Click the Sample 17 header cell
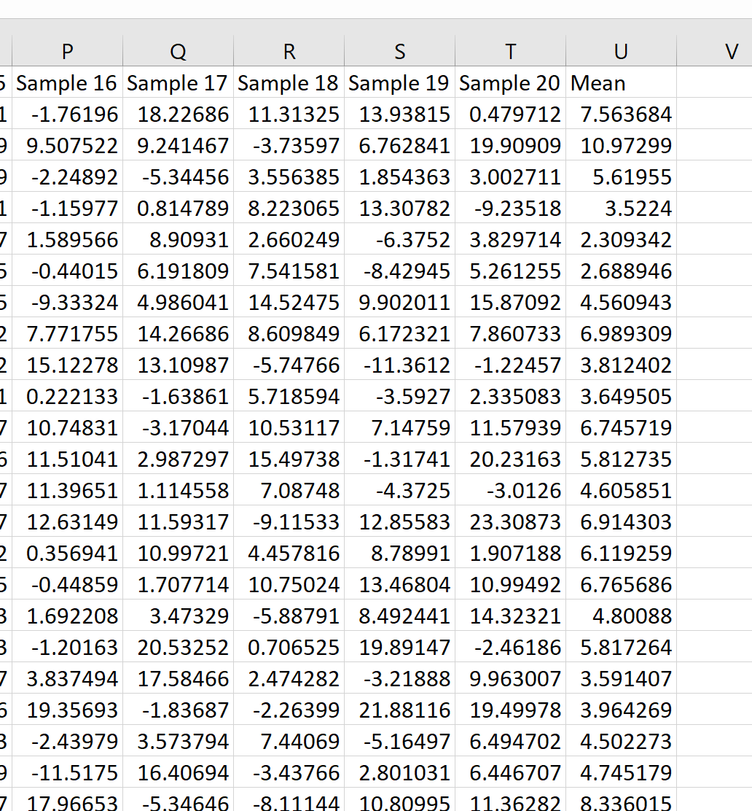 (177, 83)
